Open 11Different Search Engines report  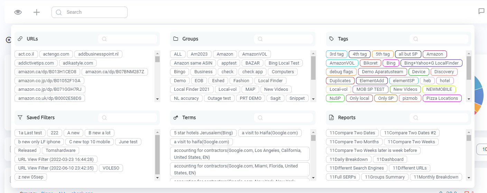tap(357, 168)
